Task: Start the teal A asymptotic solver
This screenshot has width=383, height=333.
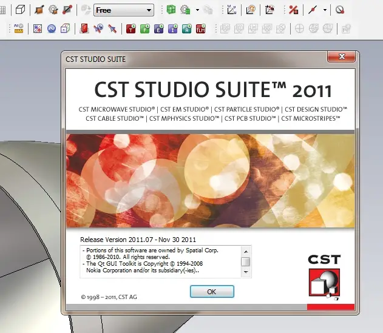Action: tap(186, 29)
